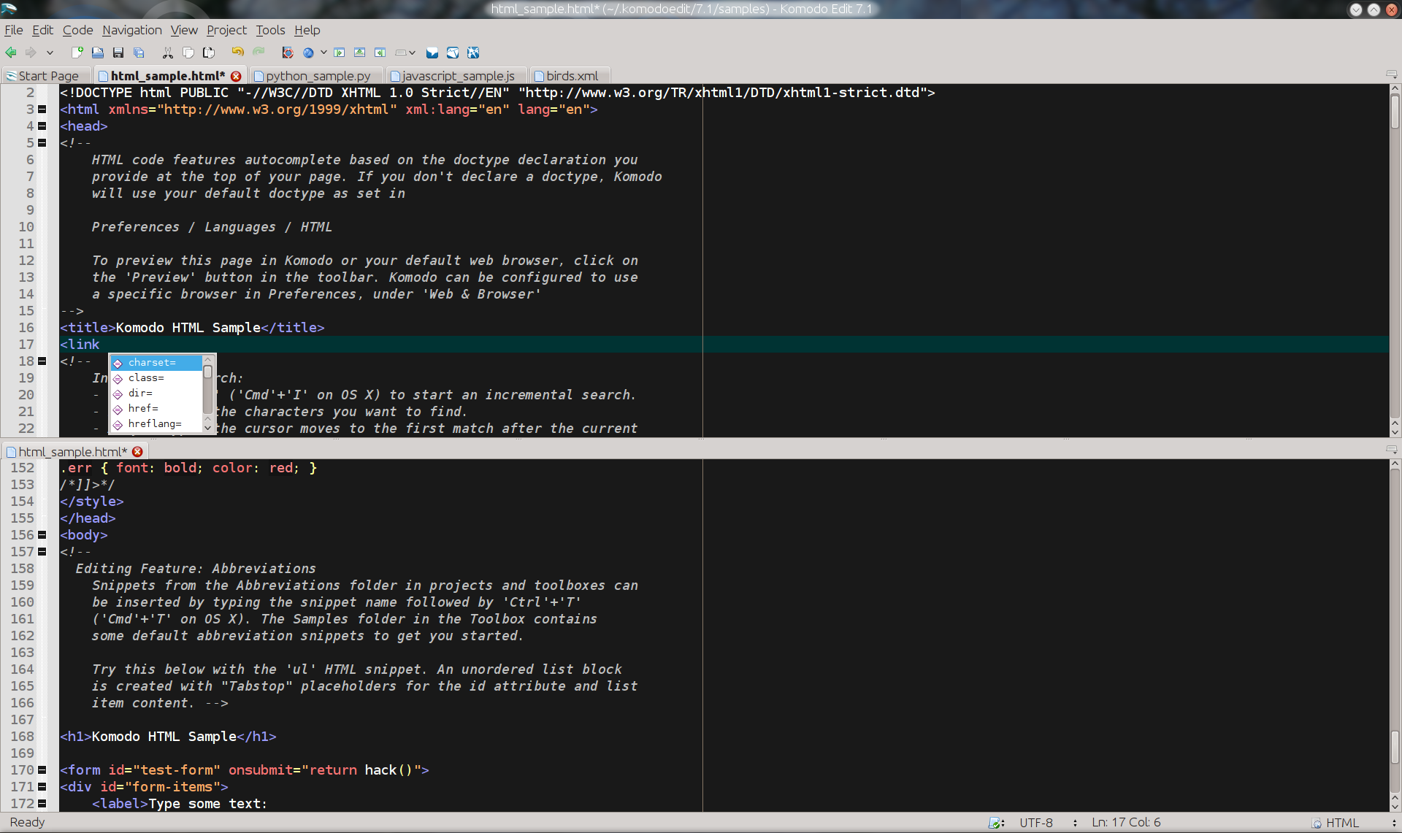
Task: Open the Tools menu
Action: click(x=270, y=30)
